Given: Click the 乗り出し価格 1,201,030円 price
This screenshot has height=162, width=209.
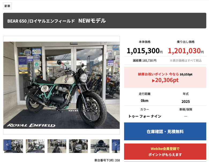Looking at the screenshot, I should (x=186, y=51).
